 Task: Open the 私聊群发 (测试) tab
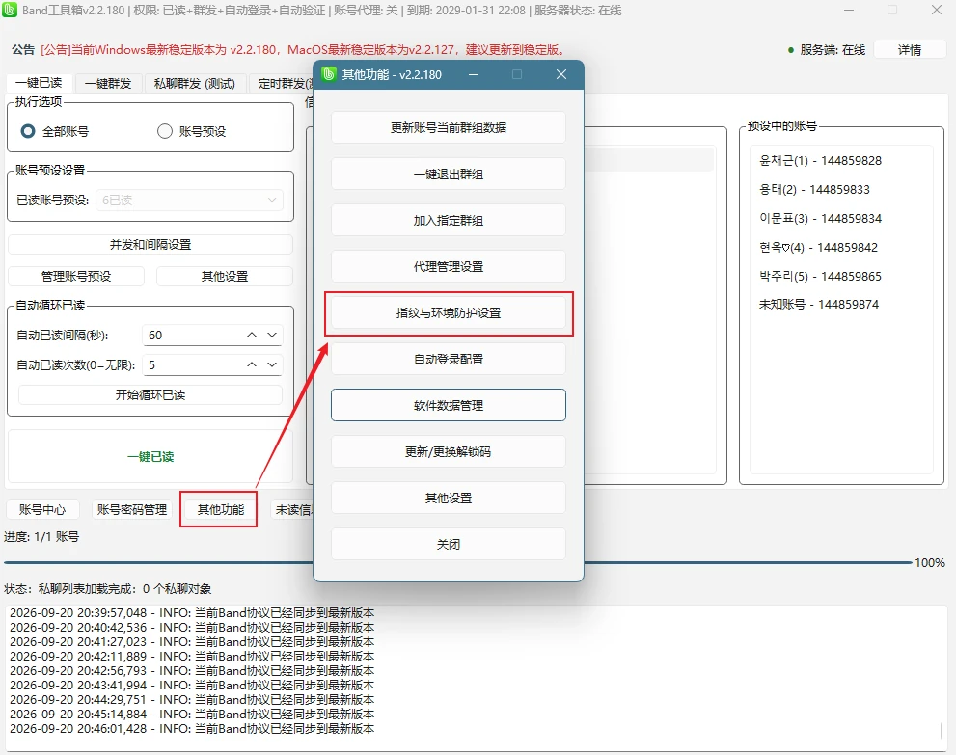tap(195, 84)
